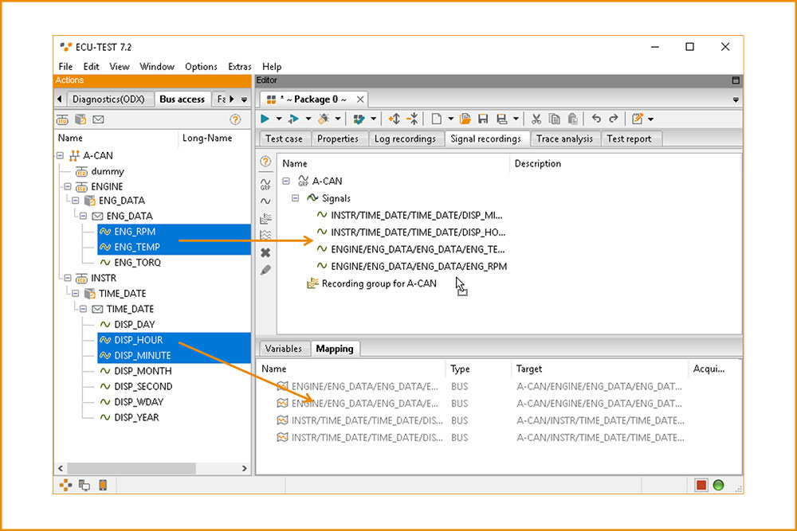Collapse the A-CAN node in Actions tree

point(60,155)
